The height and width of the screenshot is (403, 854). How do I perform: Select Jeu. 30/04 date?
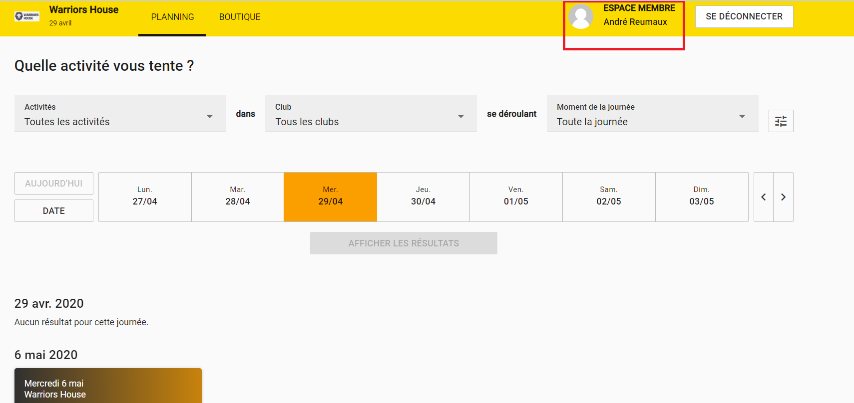423,197
